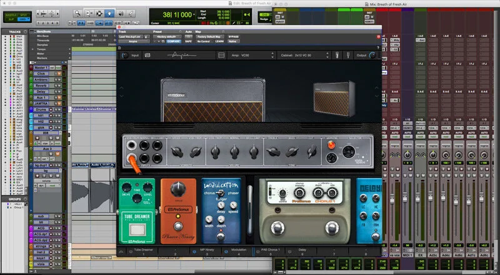Image resolution: width=500 pixels, height=275 pixels.
Task: Select the Trim tool in toolbar
Action: click(x=88, y=13)
